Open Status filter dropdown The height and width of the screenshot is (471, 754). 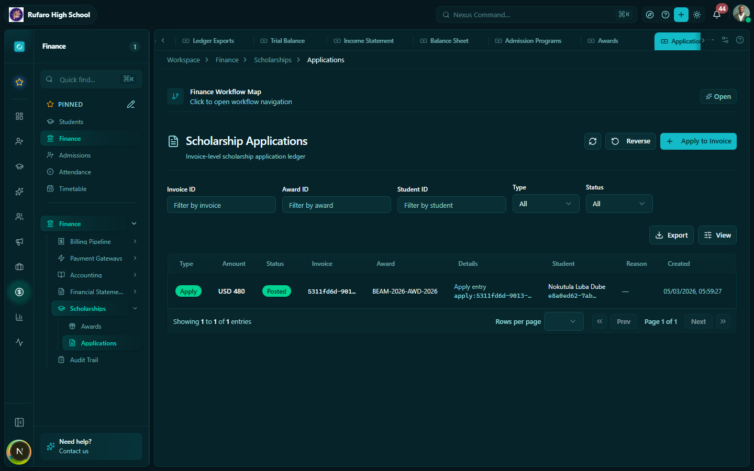point(619,204)
